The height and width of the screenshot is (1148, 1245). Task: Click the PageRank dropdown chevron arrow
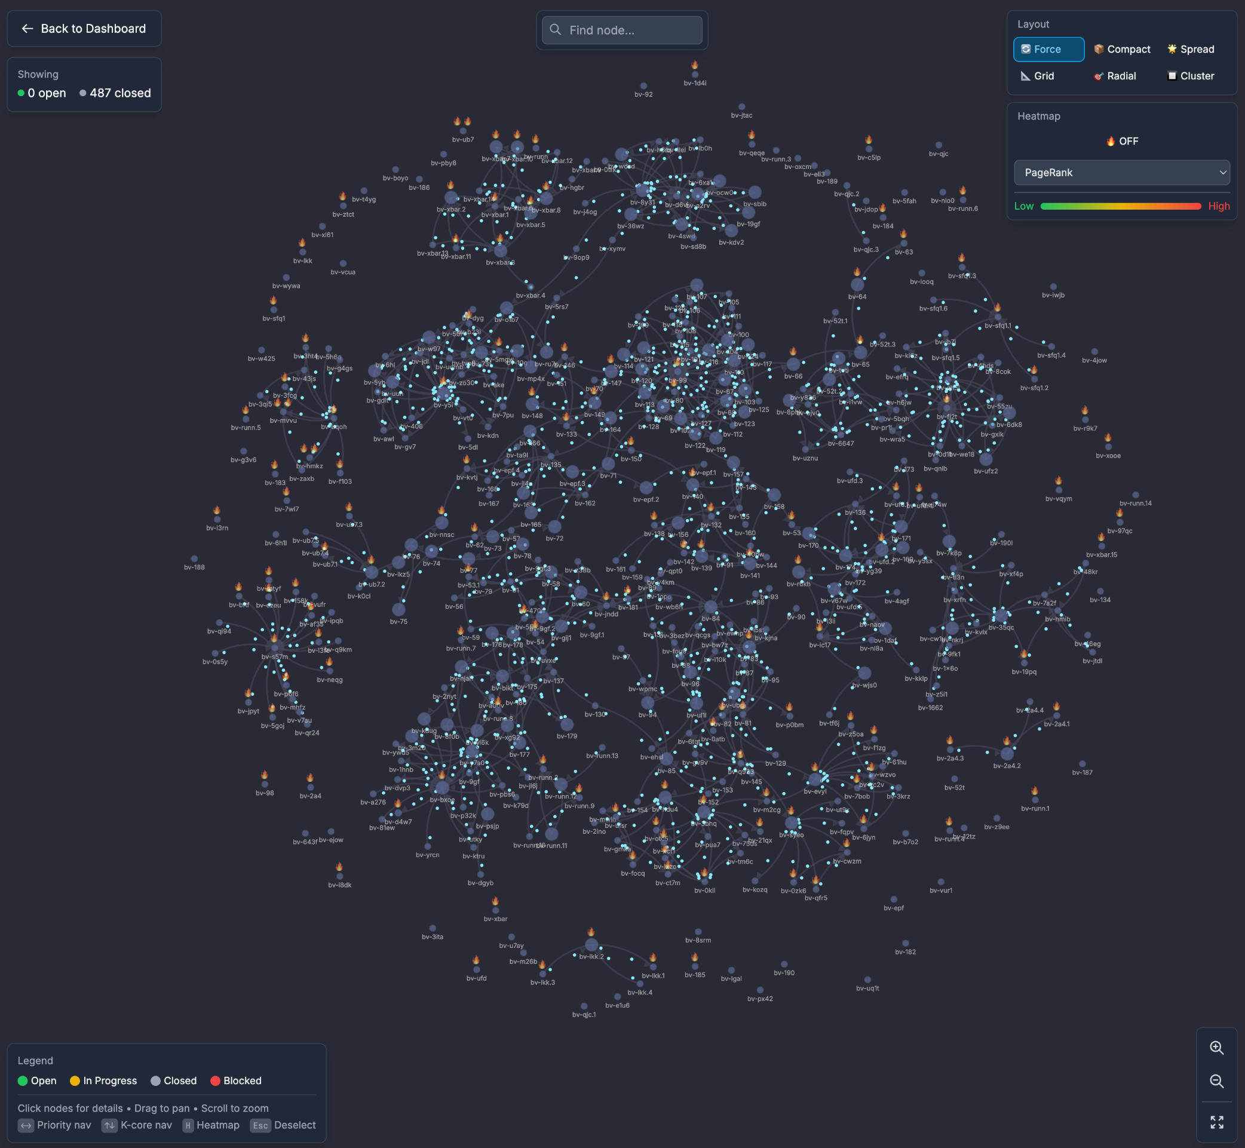tap(1222, 173)
